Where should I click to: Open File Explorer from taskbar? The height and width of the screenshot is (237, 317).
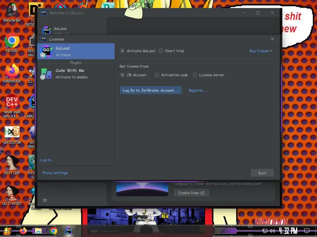coord(38,231)
